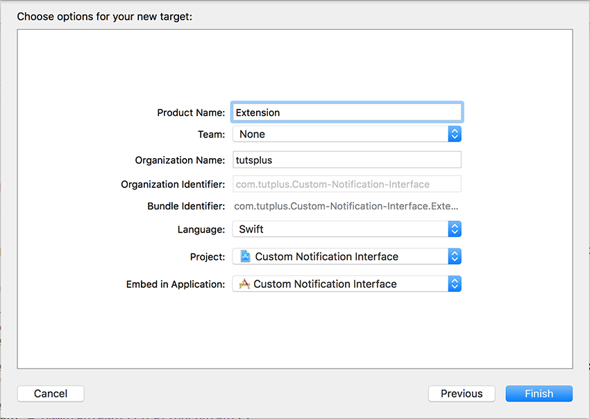This screenshot has width=590, height=419.
Task: Go back with the Previous button
Action: click(x=462, y=393)
